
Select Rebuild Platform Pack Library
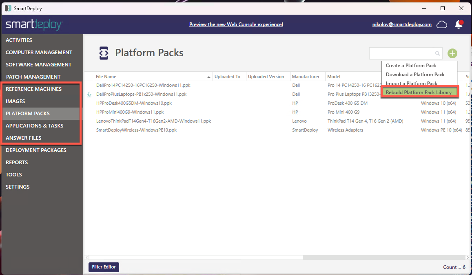coord(419,92)
